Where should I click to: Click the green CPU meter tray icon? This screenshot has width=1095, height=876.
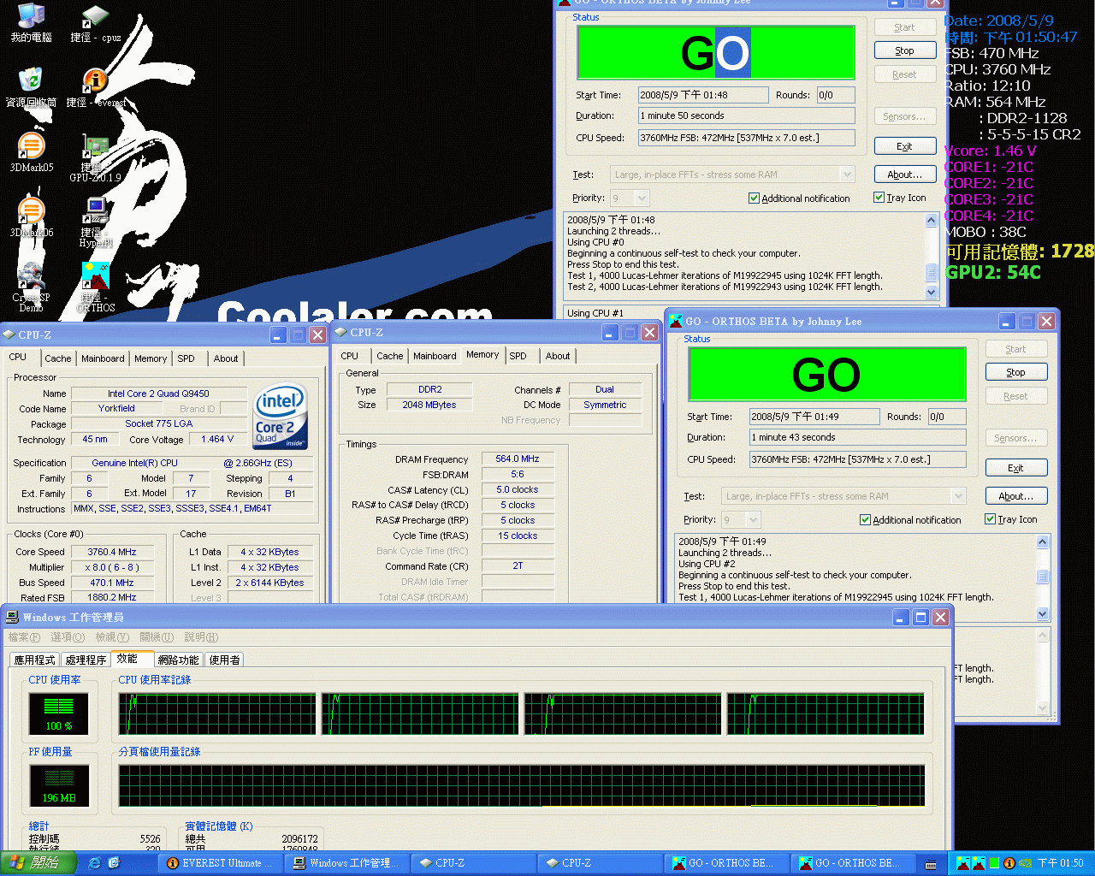(x=993, y=863)
